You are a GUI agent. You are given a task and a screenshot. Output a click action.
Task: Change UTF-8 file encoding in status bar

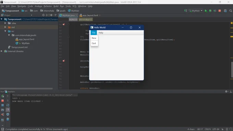(x=216, y=129)
